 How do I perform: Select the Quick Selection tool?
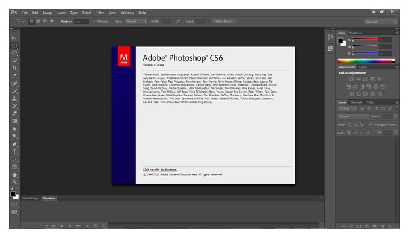click(x=14, y=61)
